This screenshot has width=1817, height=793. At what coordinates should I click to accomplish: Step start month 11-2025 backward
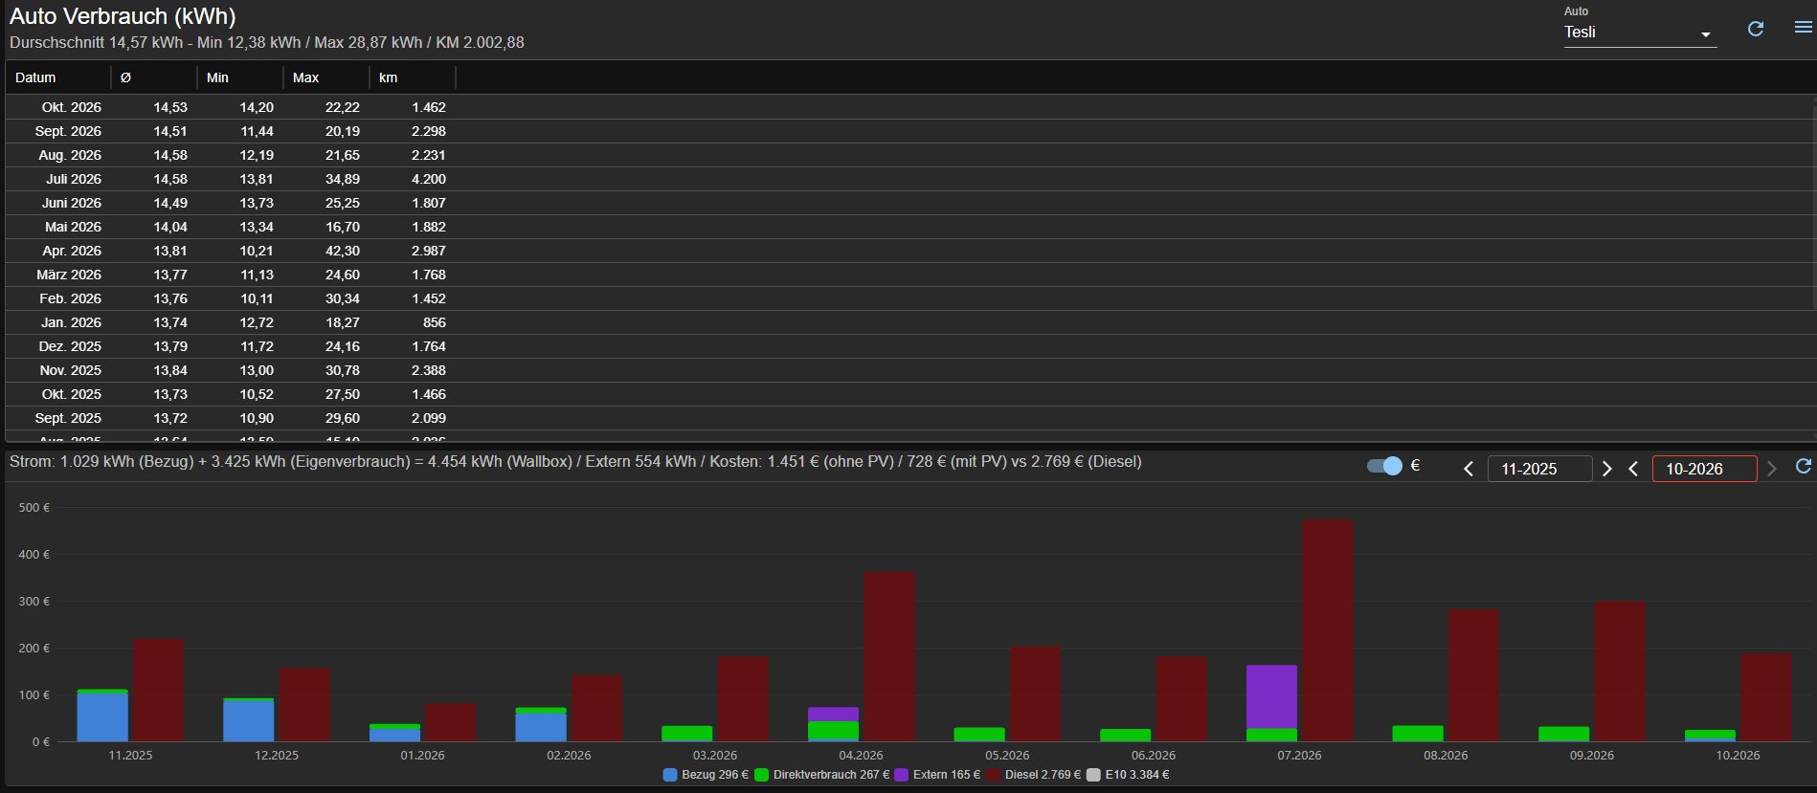coord(1469,469)
